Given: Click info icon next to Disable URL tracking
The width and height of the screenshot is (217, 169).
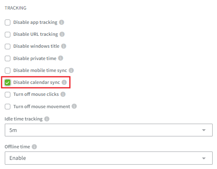Looking at the screenshot, I should tap(62, 34).
